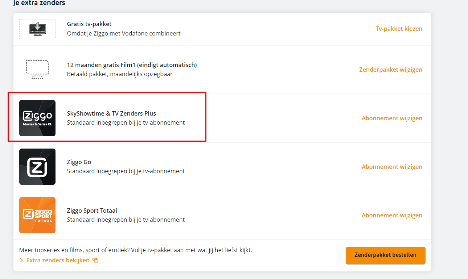Click the chevron before Extra zenders bekijken
Screen dimensions: 468x279
click(21, 260)
